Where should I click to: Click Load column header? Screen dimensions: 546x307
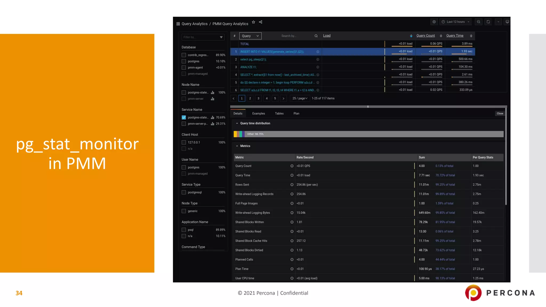click(327, 36)
